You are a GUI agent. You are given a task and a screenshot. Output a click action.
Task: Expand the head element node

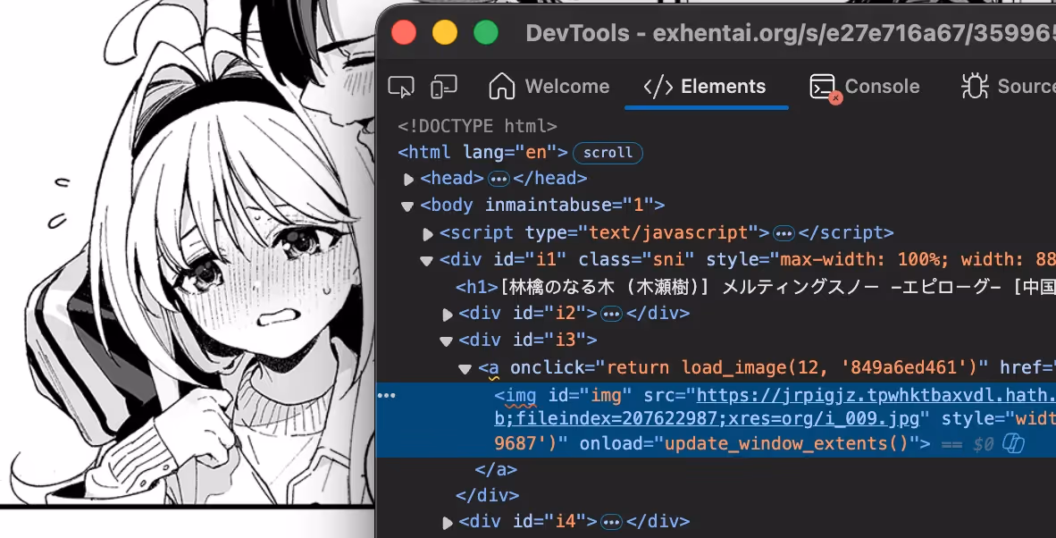point(409,179)
